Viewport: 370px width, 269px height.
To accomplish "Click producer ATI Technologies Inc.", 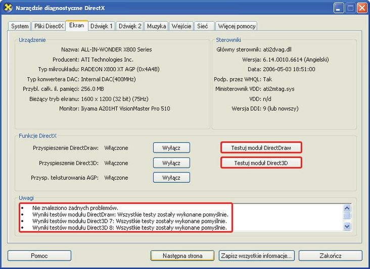I will point(107,60).
